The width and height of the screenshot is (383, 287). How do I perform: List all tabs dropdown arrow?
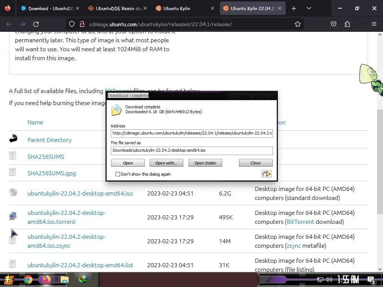point(309,8)
